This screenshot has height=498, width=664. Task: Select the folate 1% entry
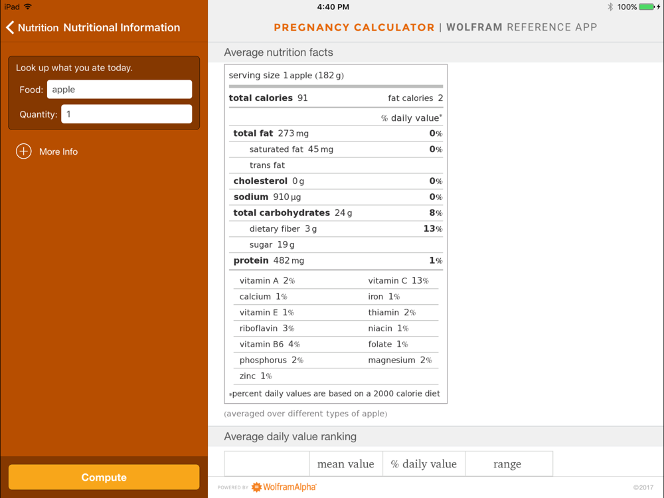pos(388,344)
